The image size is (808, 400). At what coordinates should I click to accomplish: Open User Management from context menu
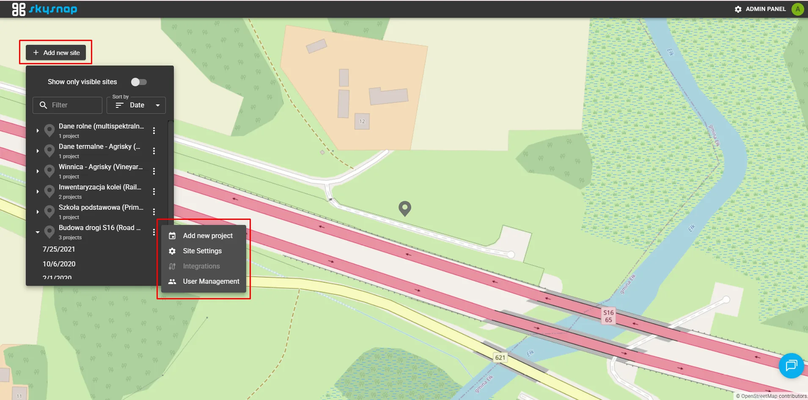(211, 282)
